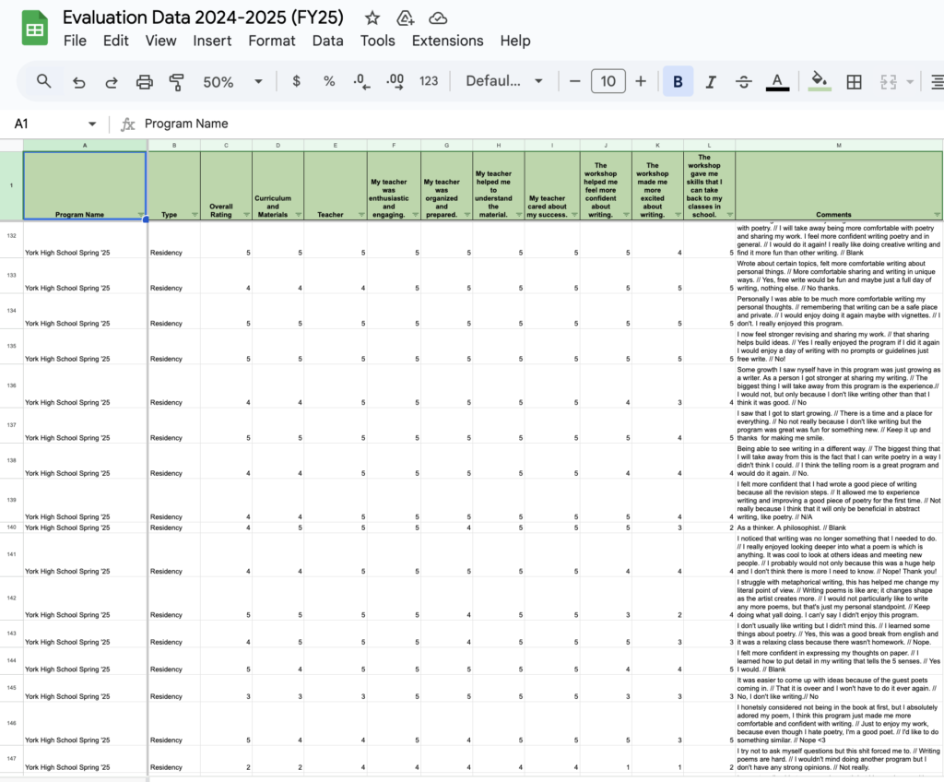
Task: Select the paint format roller icon
Action: pyautogui.click(x=177, y=81)
